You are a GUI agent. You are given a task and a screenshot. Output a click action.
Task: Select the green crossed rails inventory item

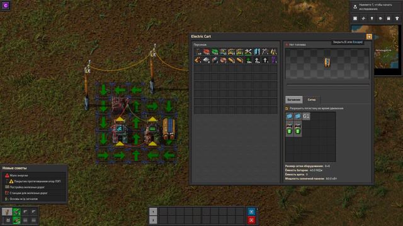pyautogui.click(x=248, y=51)
